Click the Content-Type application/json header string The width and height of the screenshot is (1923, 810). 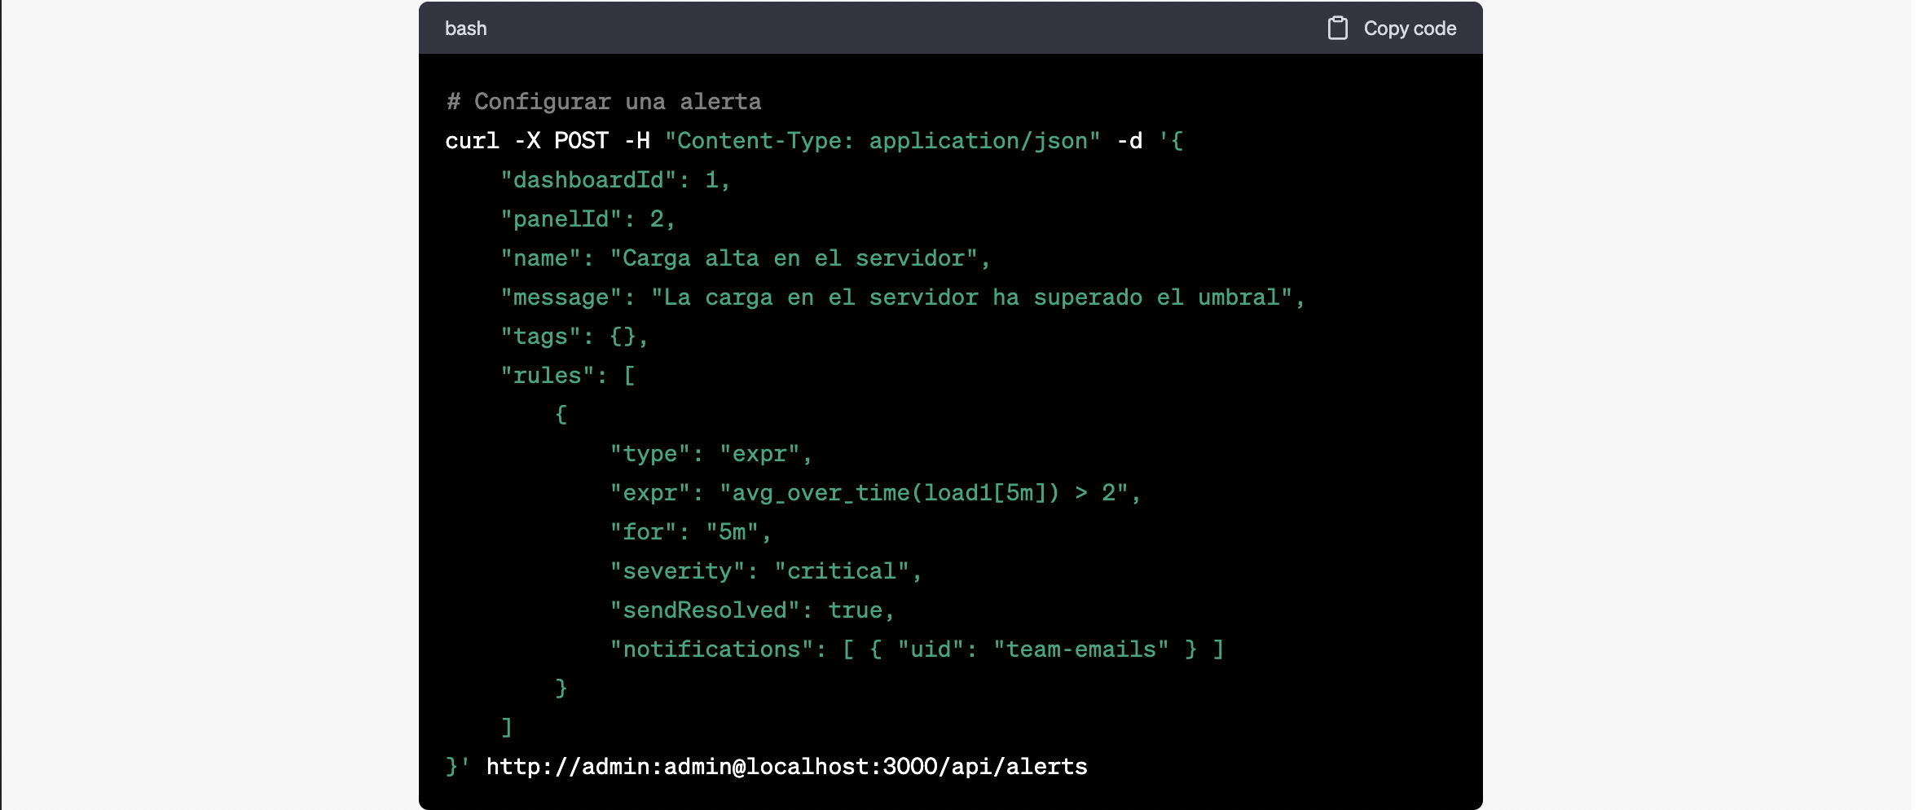point(882,141)
